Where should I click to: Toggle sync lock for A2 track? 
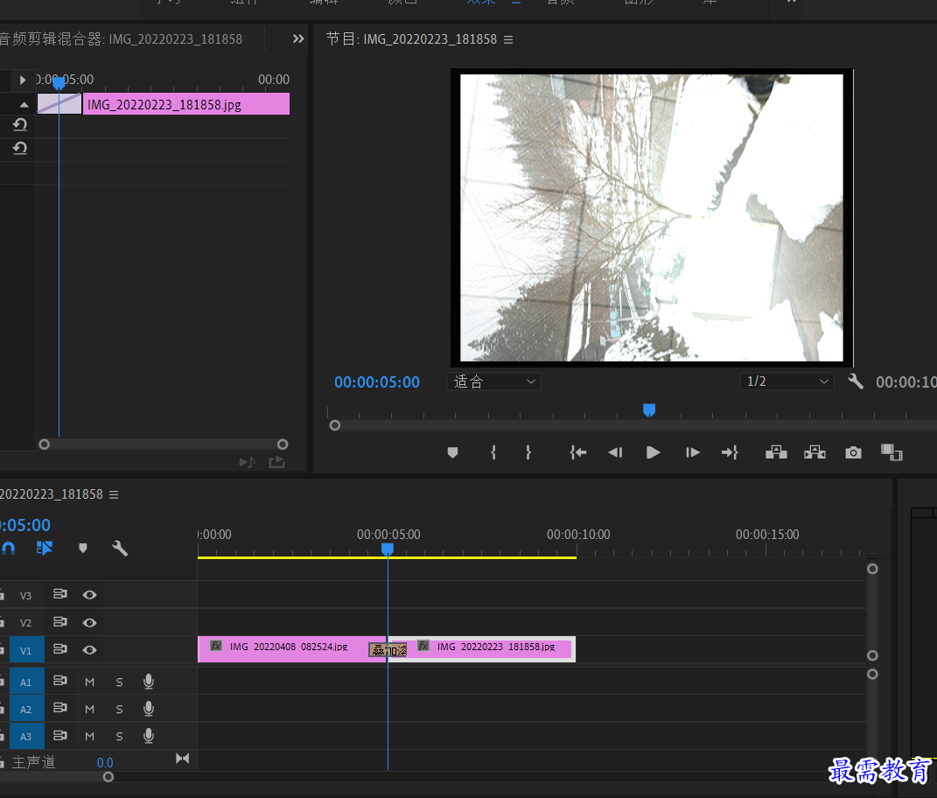coord(60,709)
